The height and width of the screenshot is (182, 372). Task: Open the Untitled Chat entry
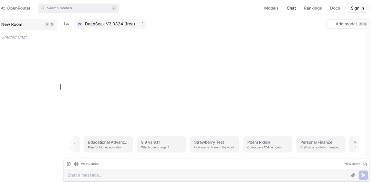(x=14, y=37)
